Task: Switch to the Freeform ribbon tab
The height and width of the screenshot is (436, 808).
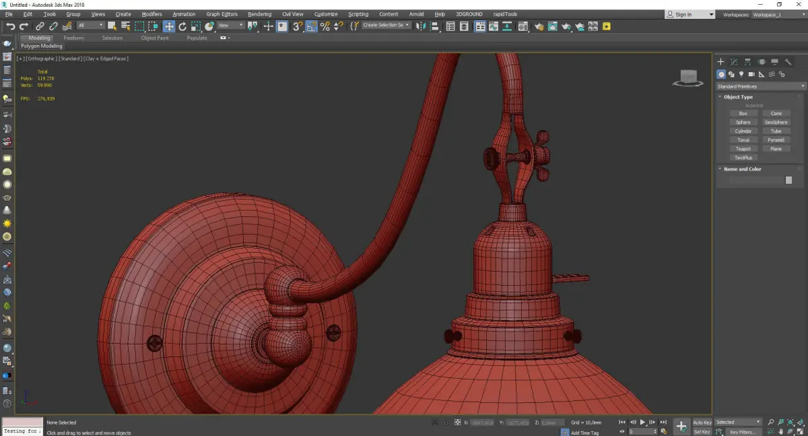Action: pos(73,38)
